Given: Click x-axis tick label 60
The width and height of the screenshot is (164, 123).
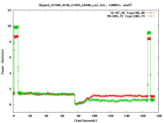Looking at the screenshot, I should click(x=62, y=116).
